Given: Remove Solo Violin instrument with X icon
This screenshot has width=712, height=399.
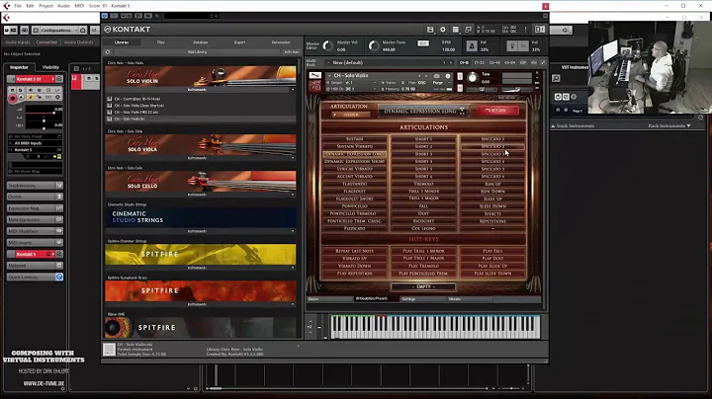Looking at the screenshot, I should point(537,73).
